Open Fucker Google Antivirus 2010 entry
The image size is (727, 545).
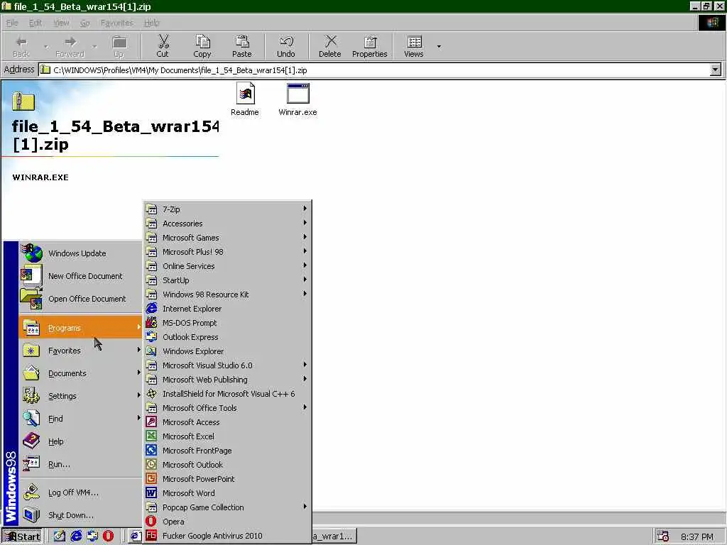coord(227,536)
